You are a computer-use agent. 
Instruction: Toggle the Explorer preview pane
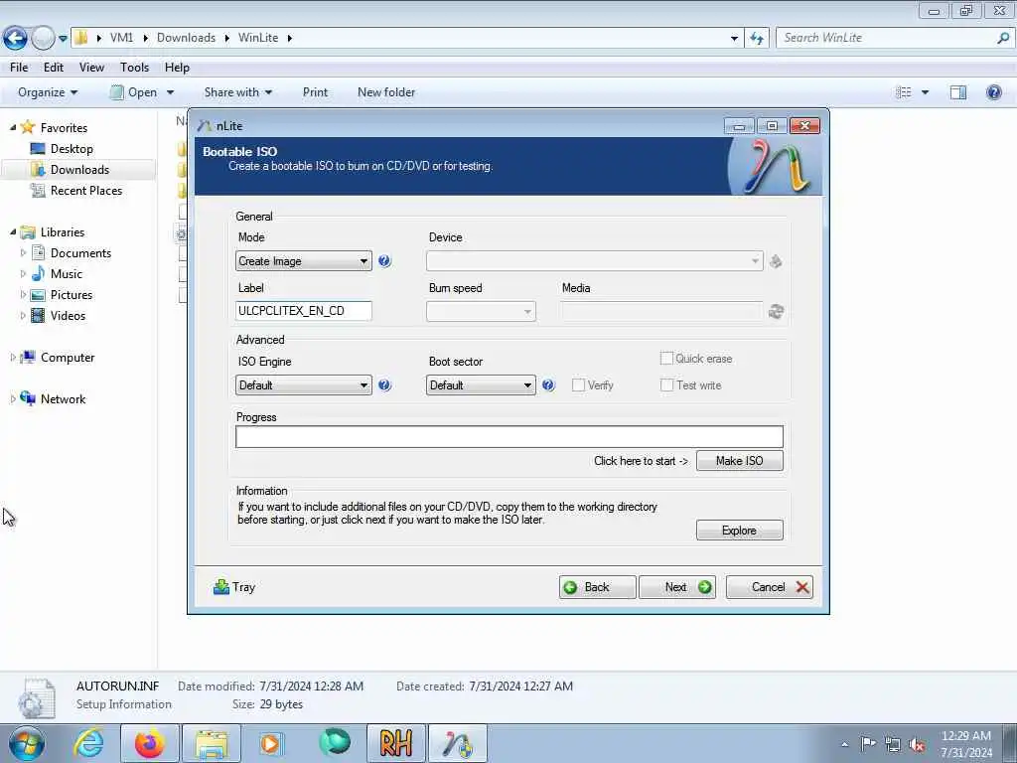tap(958, 92)
